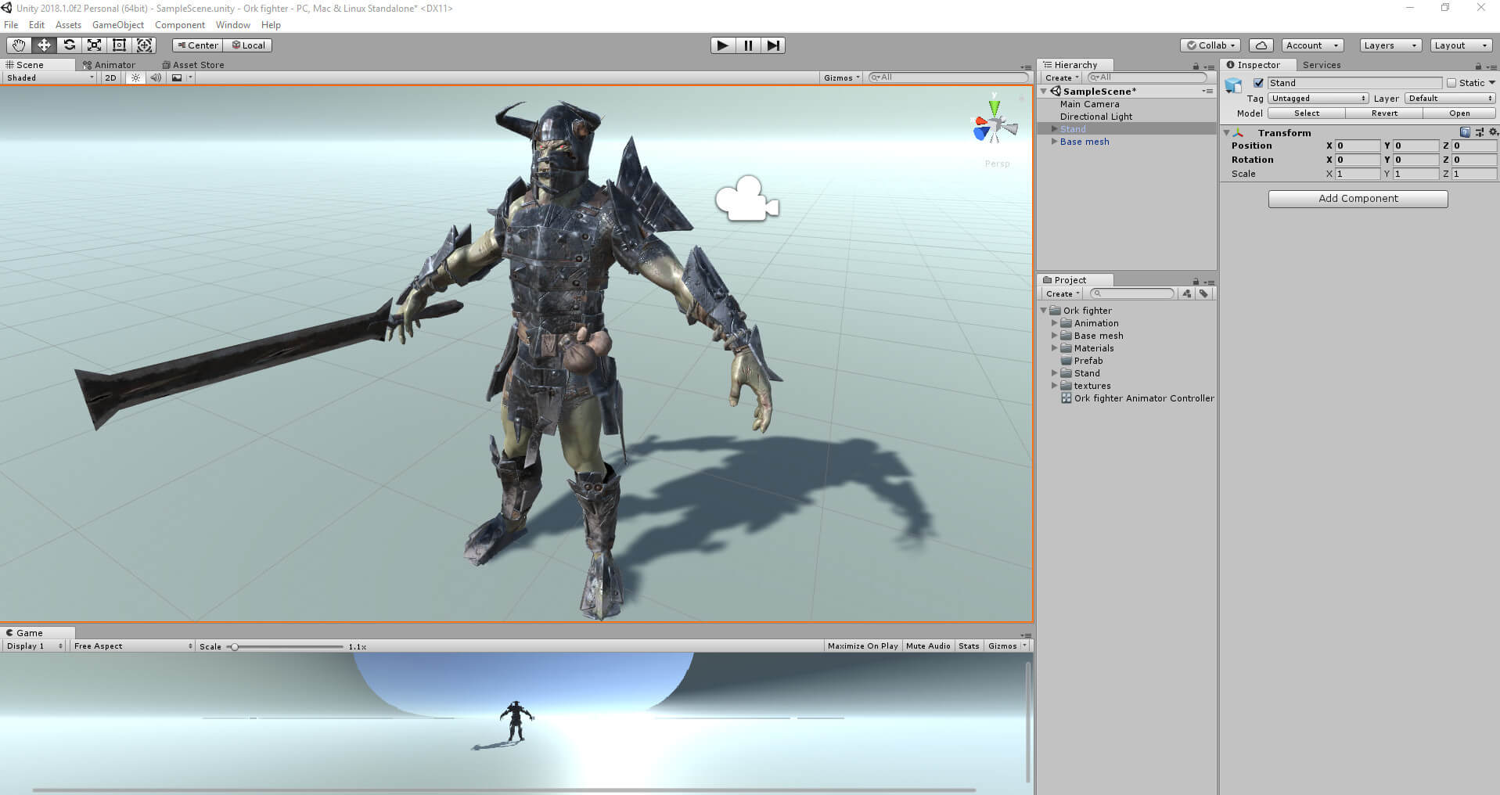Toggle scene lighting sun icon
The height and width of the screenshot is (795, 1500).
pos(136,77)
